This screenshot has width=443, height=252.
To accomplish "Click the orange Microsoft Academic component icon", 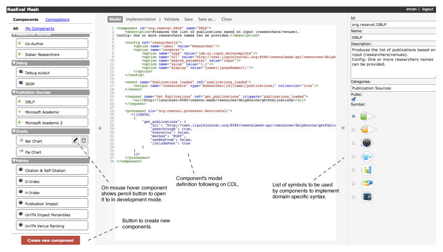I will tap(20, 112).
